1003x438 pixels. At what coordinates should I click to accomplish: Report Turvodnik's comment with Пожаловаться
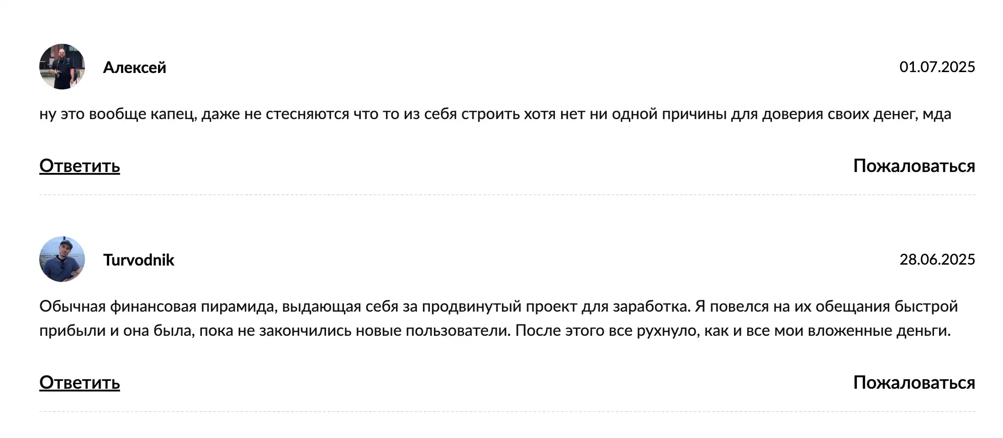point(914,383)
